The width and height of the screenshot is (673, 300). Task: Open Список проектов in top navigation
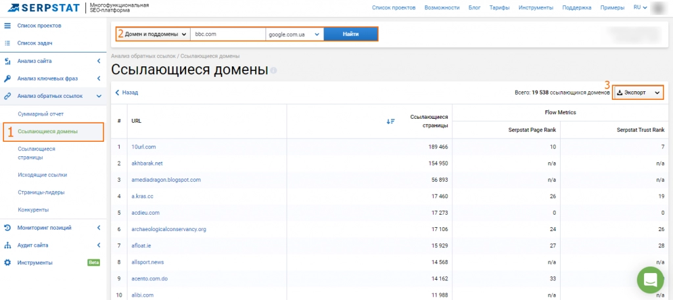click(394, 8)
